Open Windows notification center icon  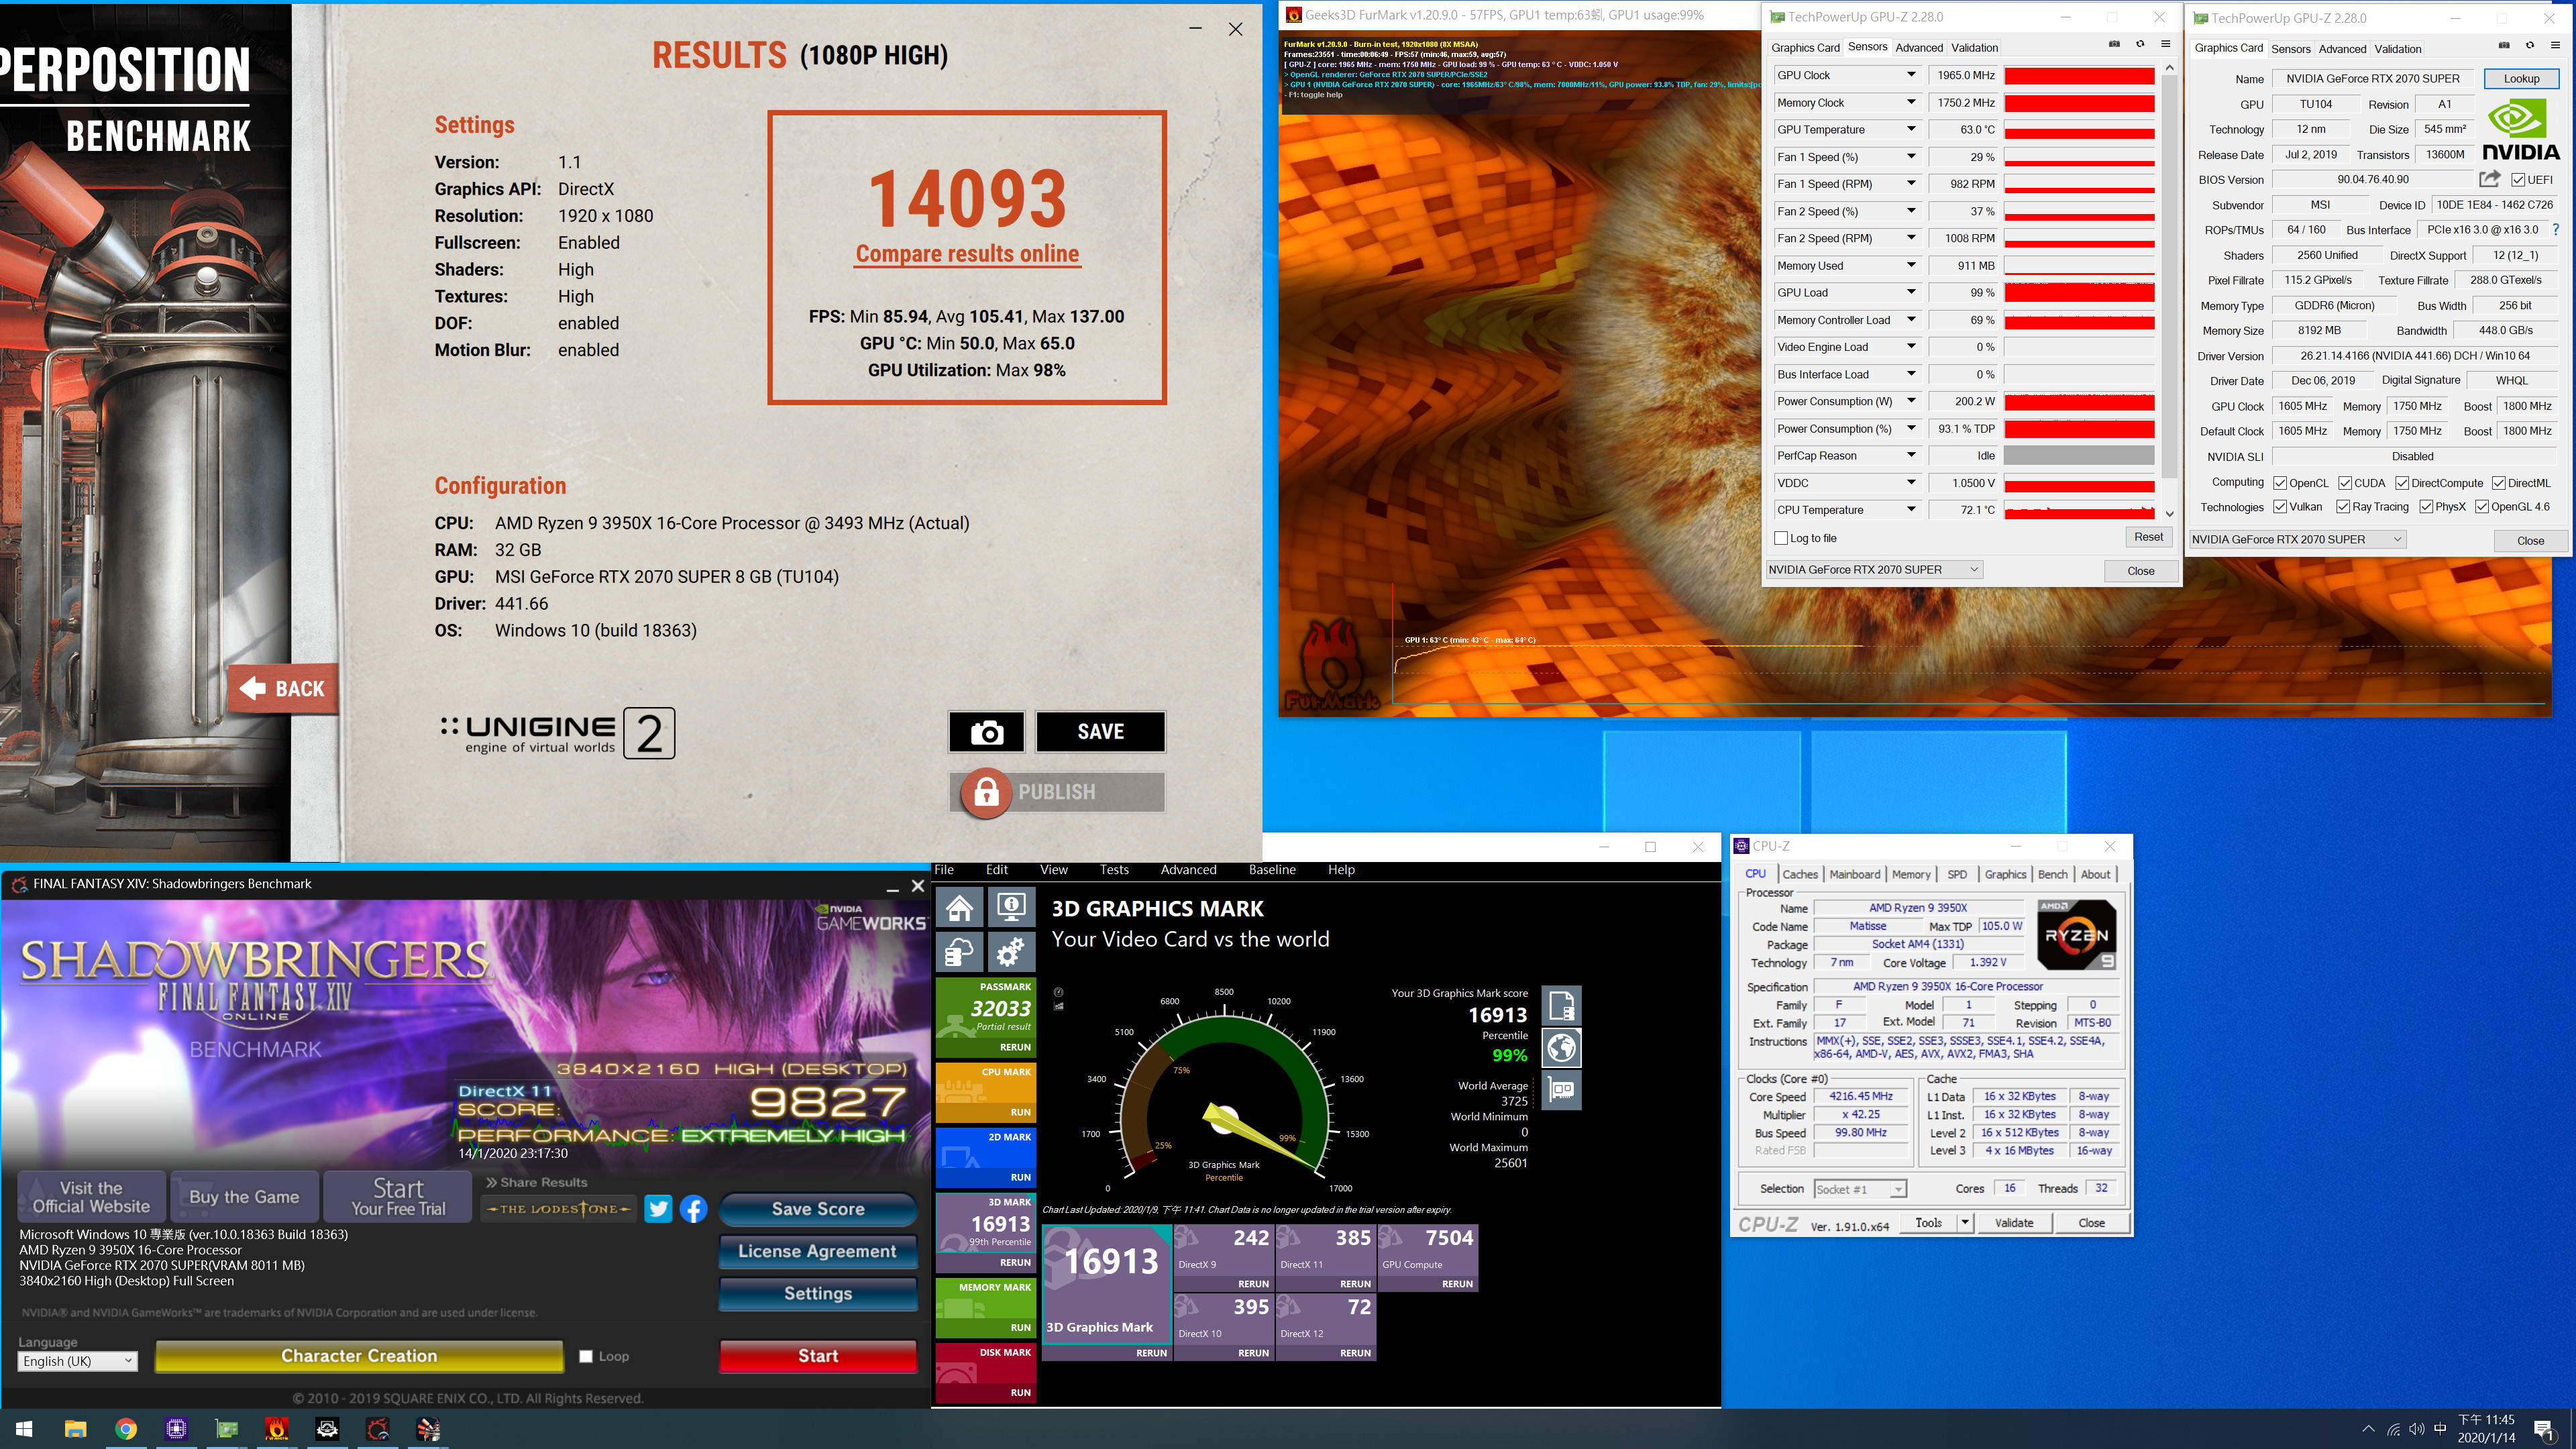(2544, 1429)
